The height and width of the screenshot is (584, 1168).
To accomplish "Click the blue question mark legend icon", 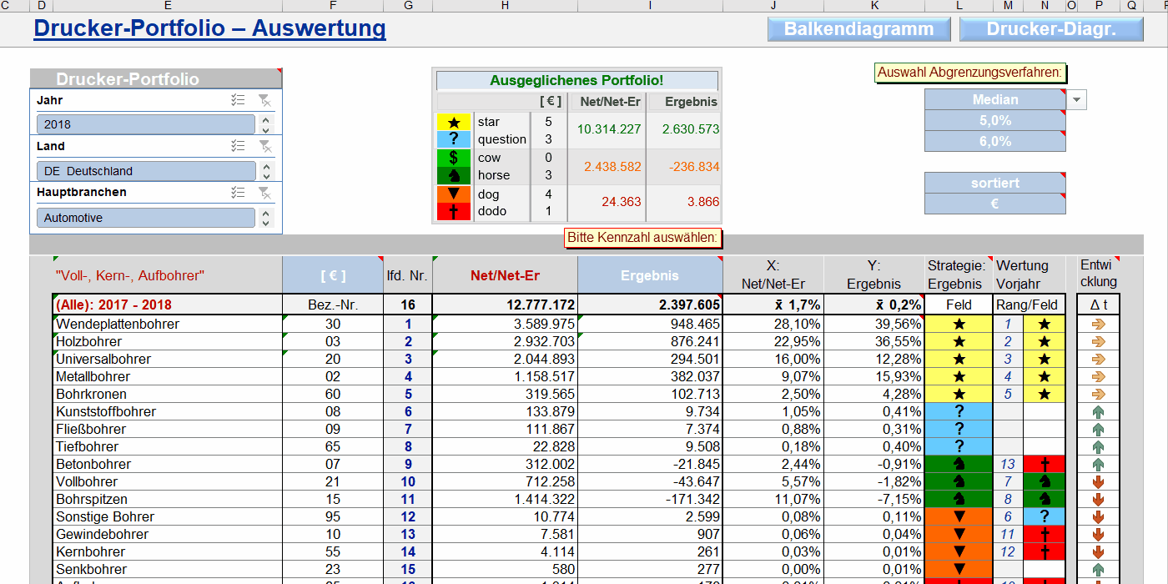I will point(453,139).
